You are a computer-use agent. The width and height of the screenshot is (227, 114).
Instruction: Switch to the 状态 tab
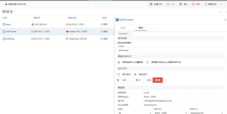coord(123,28)
